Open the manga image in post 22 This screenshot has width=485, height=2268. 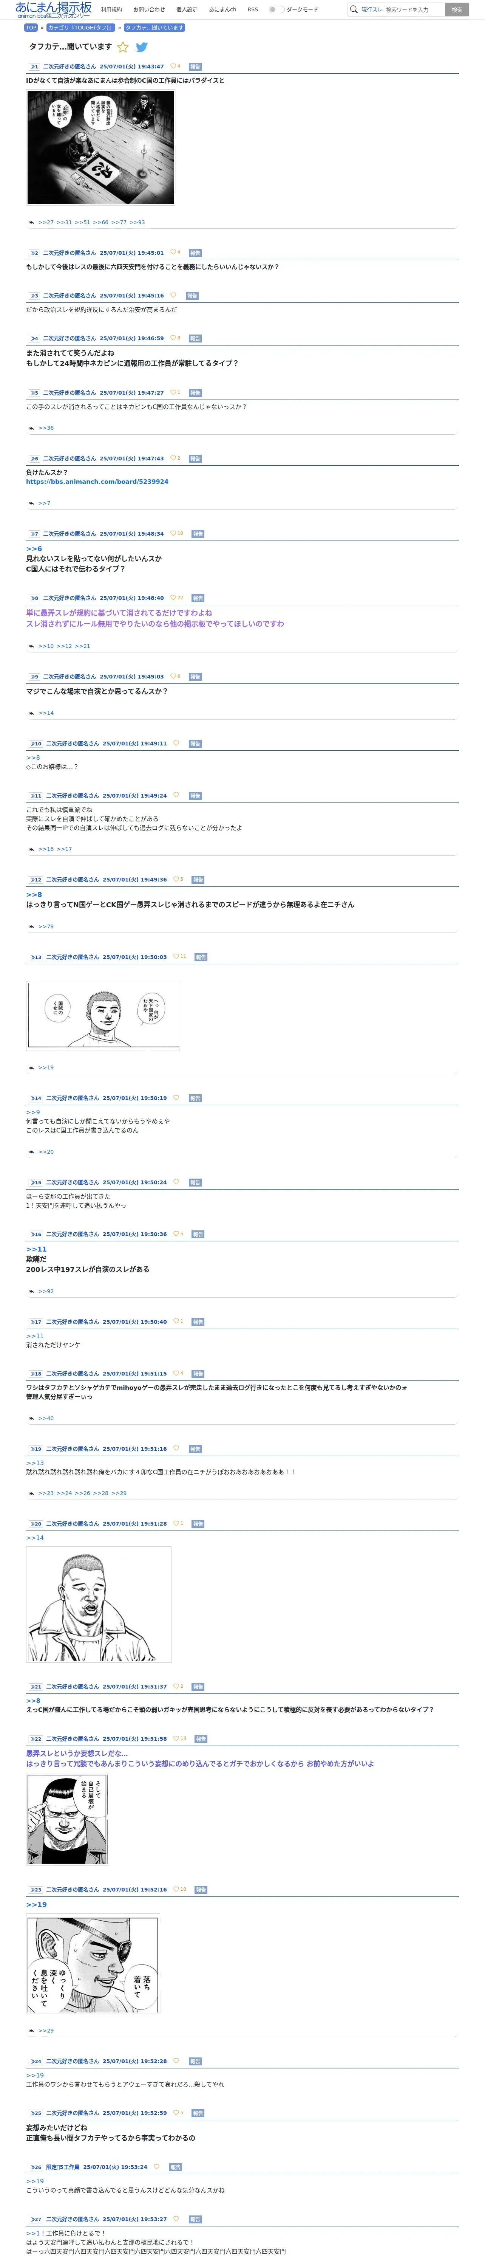[67, 1820]
